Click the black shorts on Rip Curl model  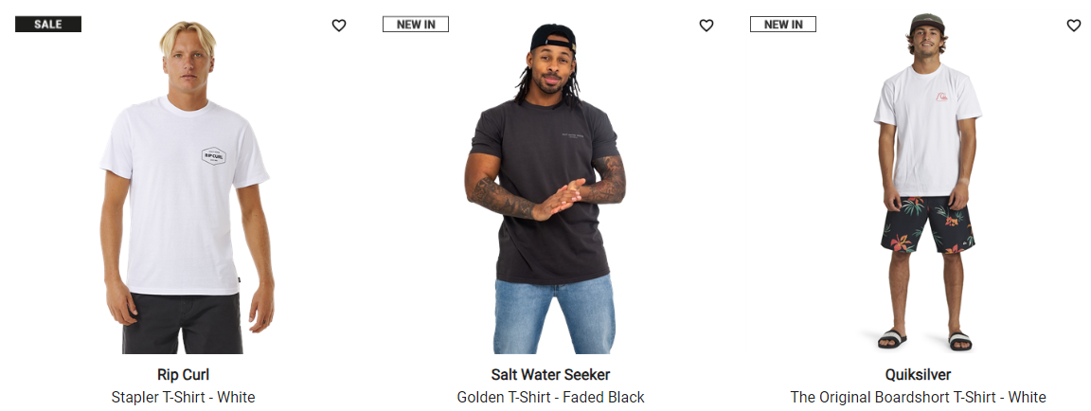coord(183,324)
